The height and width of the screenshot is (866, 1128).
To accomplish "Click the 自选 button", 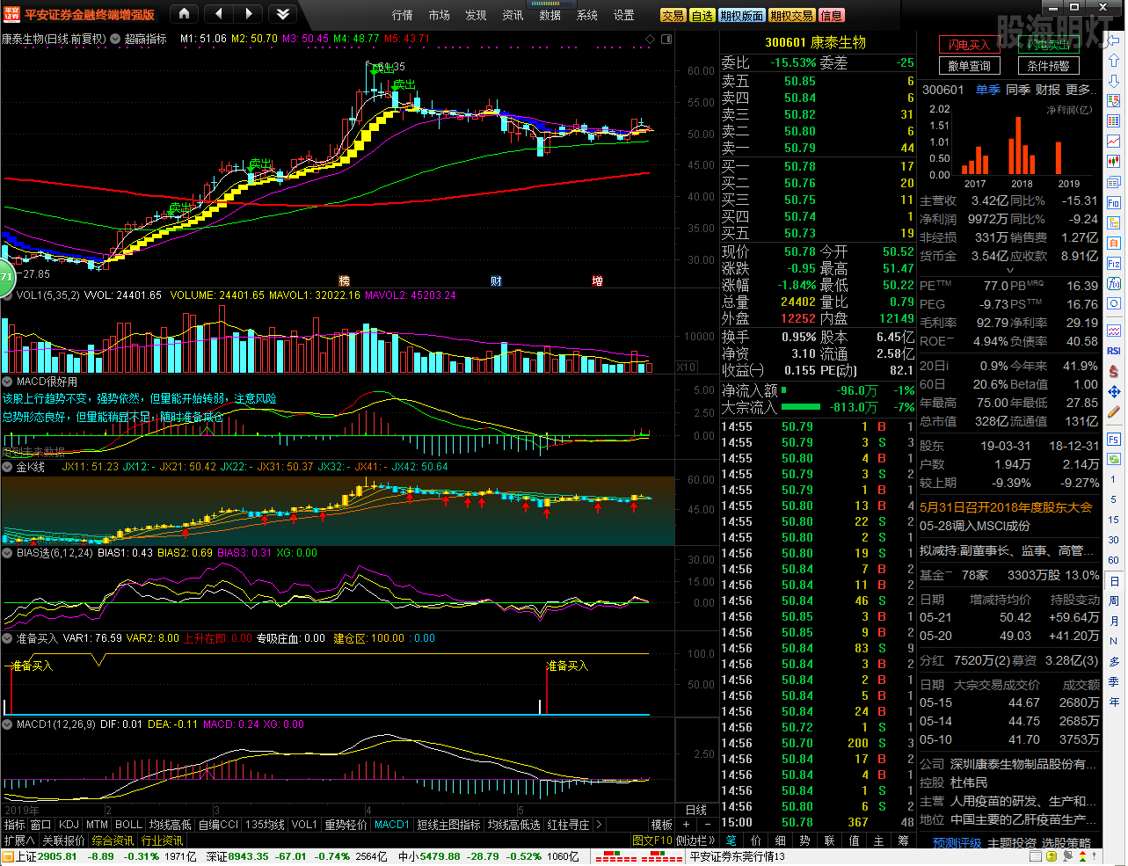I will coord(702,15).
